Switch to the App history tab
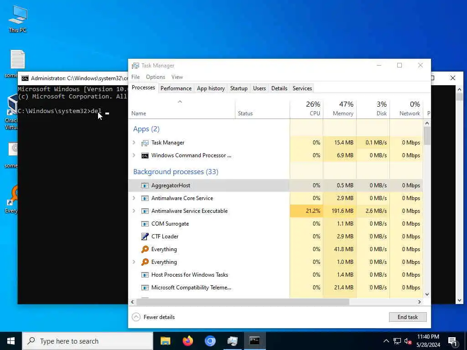467x350 pixels. [x=211, y=88]
